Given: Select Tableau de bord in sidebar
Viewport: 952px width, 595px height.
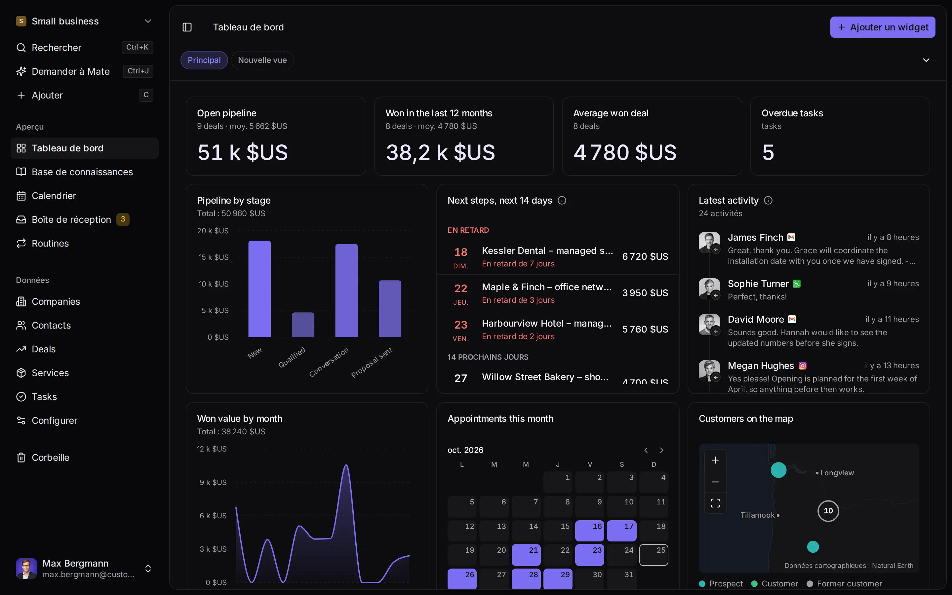Looking at the screenshot, I should tap(85, 148).
